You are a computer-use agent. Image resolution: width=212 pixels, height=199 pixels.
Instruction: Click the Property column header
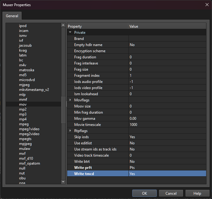(x=97, y=26)
